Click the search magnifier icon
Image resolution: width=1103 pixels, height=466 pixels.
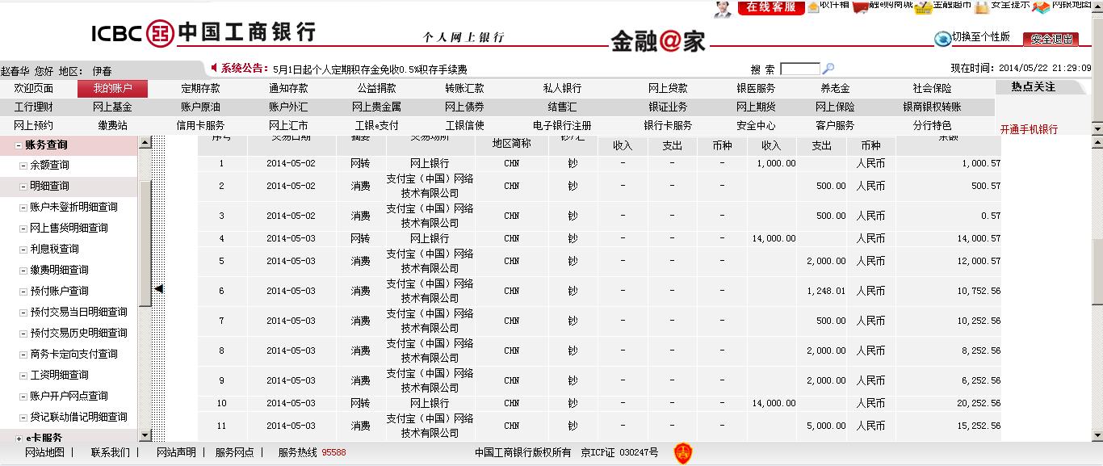[x=828, y=69]
